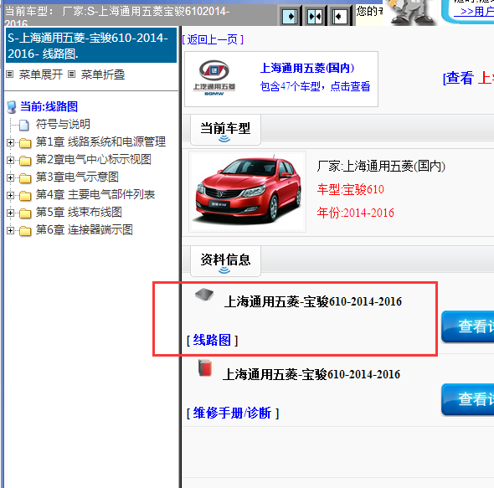Click 菜单折叠 text to collapse menus

pos(103,74)
